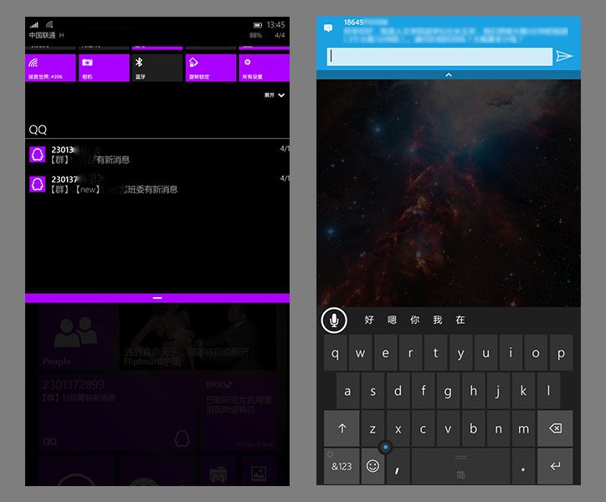Viewport: 606px width, 502px height.
Task: Click the QQ header in action center
Action: tap(38, 130)
